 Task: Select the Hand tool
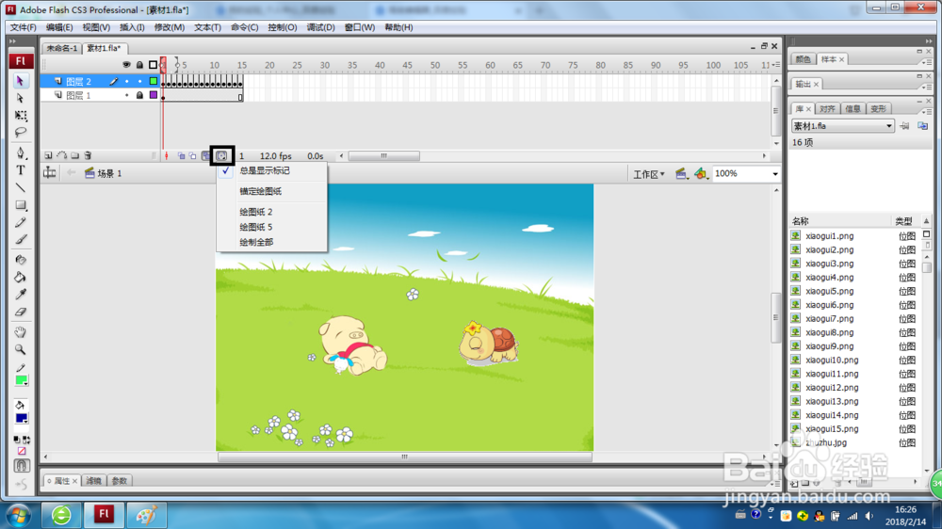click(21, 332)
